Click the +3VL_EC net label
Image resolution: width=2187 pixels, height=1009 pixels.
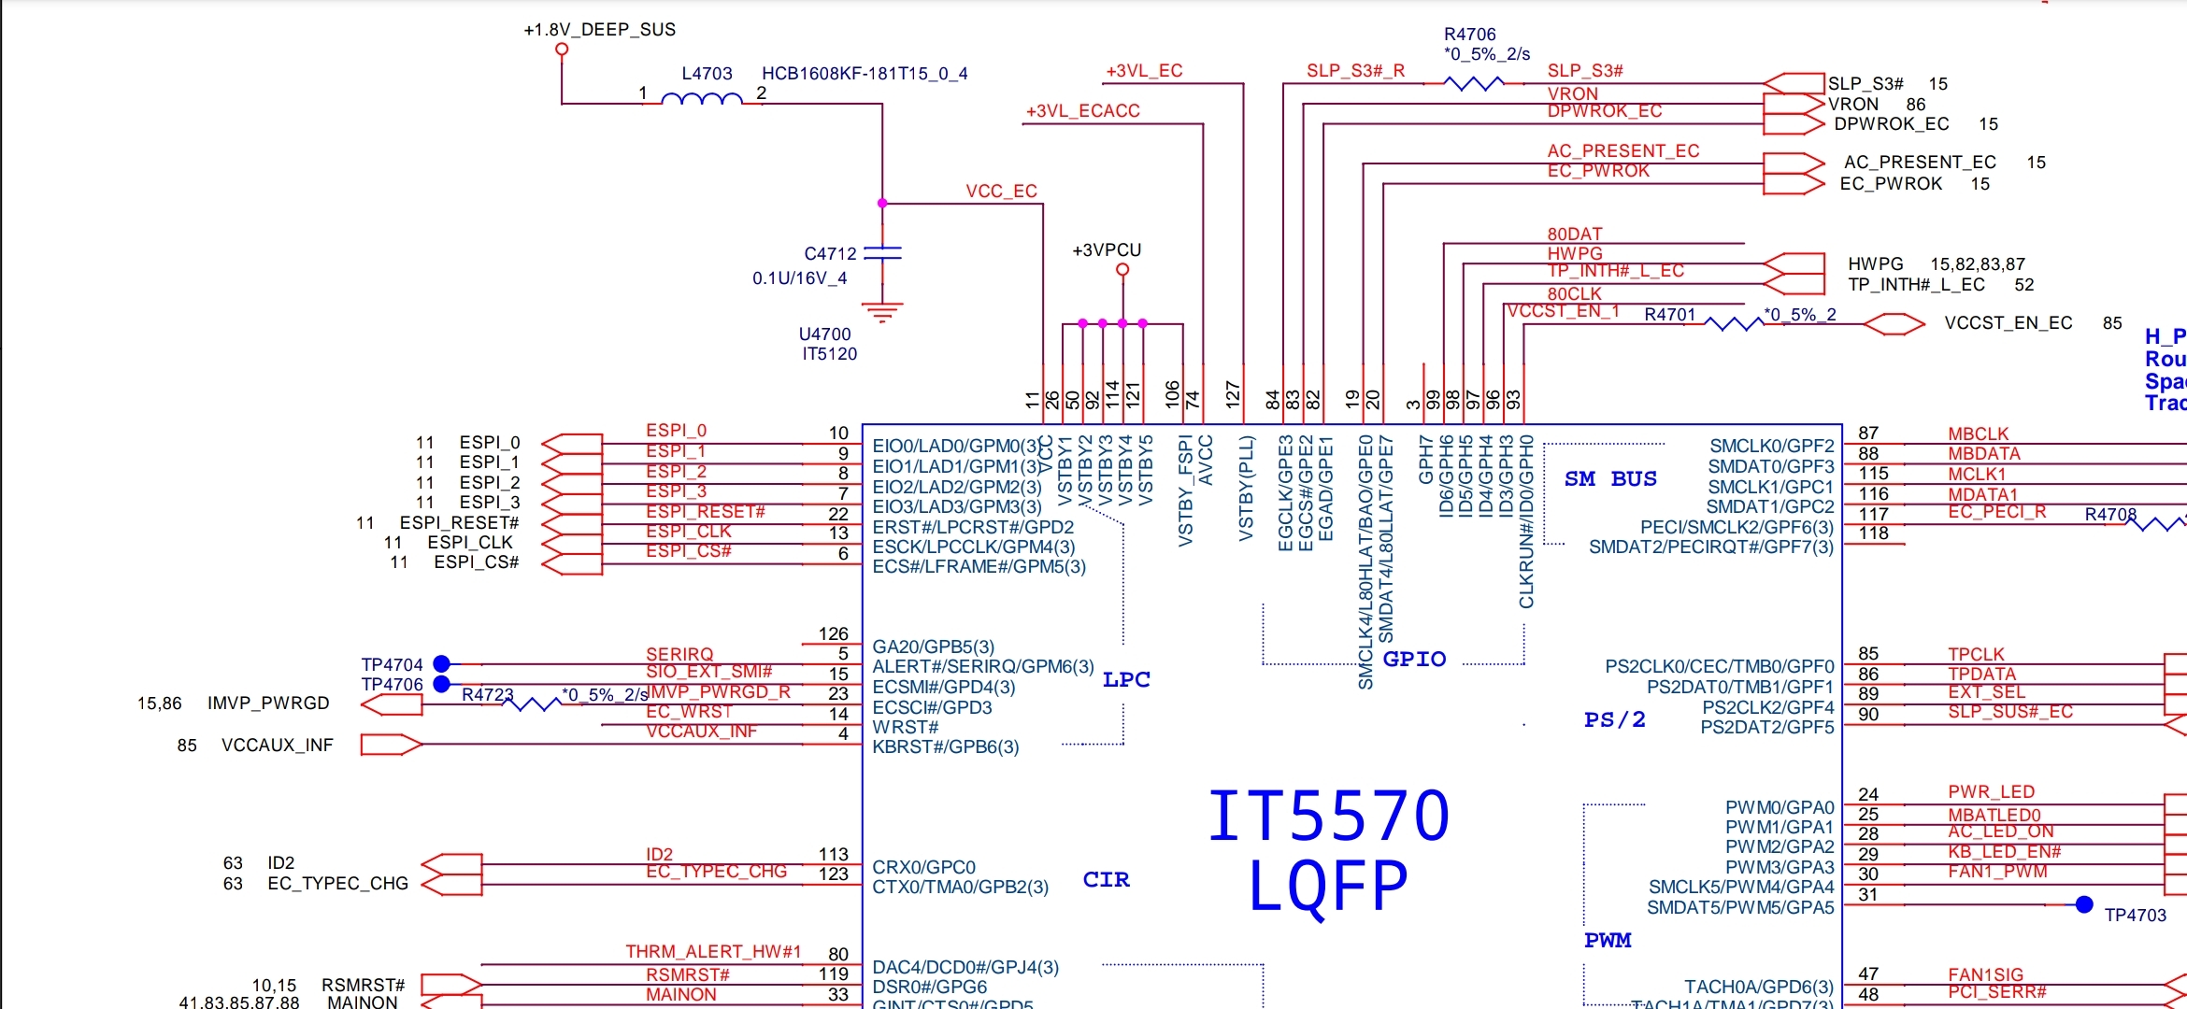1144,71
